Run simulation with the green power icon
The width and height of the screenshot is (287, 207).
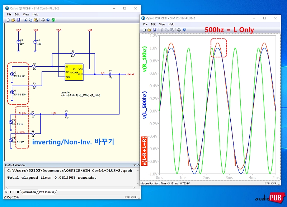pos(53,20)
